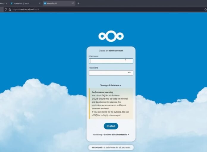This screenshot has height=152, width=207.
Task: Click the Nextcloud footer tagline
Action: pos(111,147)
